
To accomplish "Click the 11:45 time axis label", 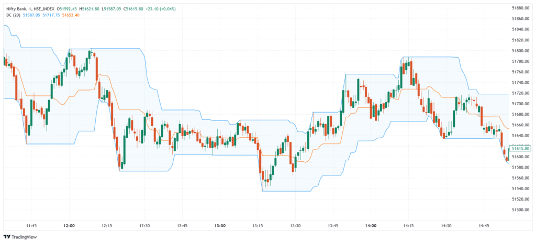I will tap(31, 226).
